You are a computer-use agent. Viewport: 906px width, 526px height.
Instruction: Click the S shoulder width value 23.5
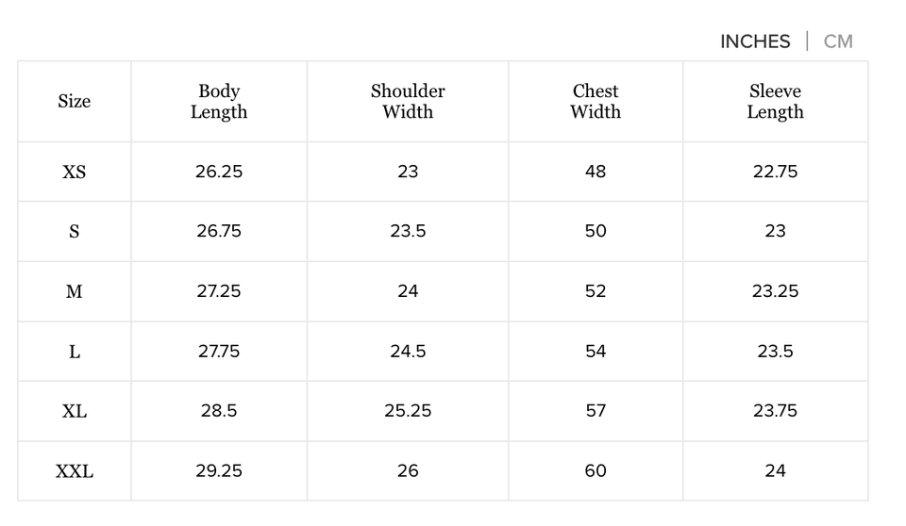(x=408, y=231)
